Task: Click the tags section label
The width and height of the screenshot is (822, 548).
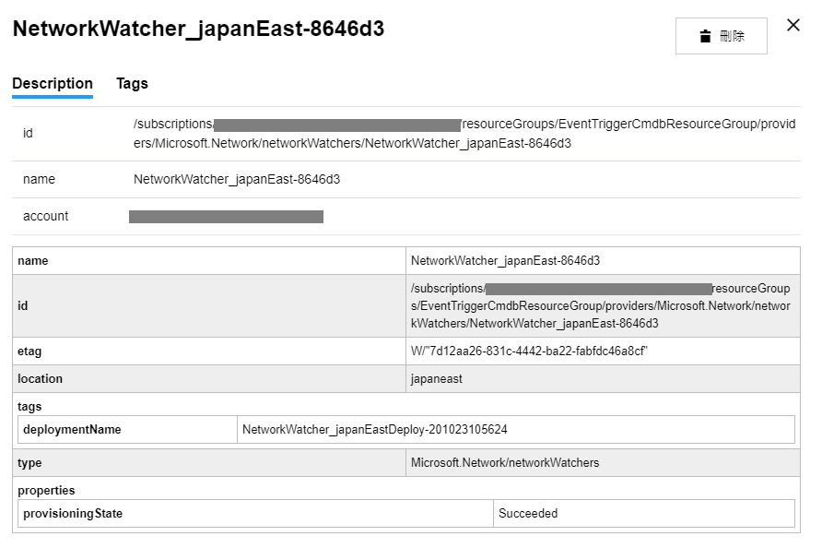Action: point(29,406)
